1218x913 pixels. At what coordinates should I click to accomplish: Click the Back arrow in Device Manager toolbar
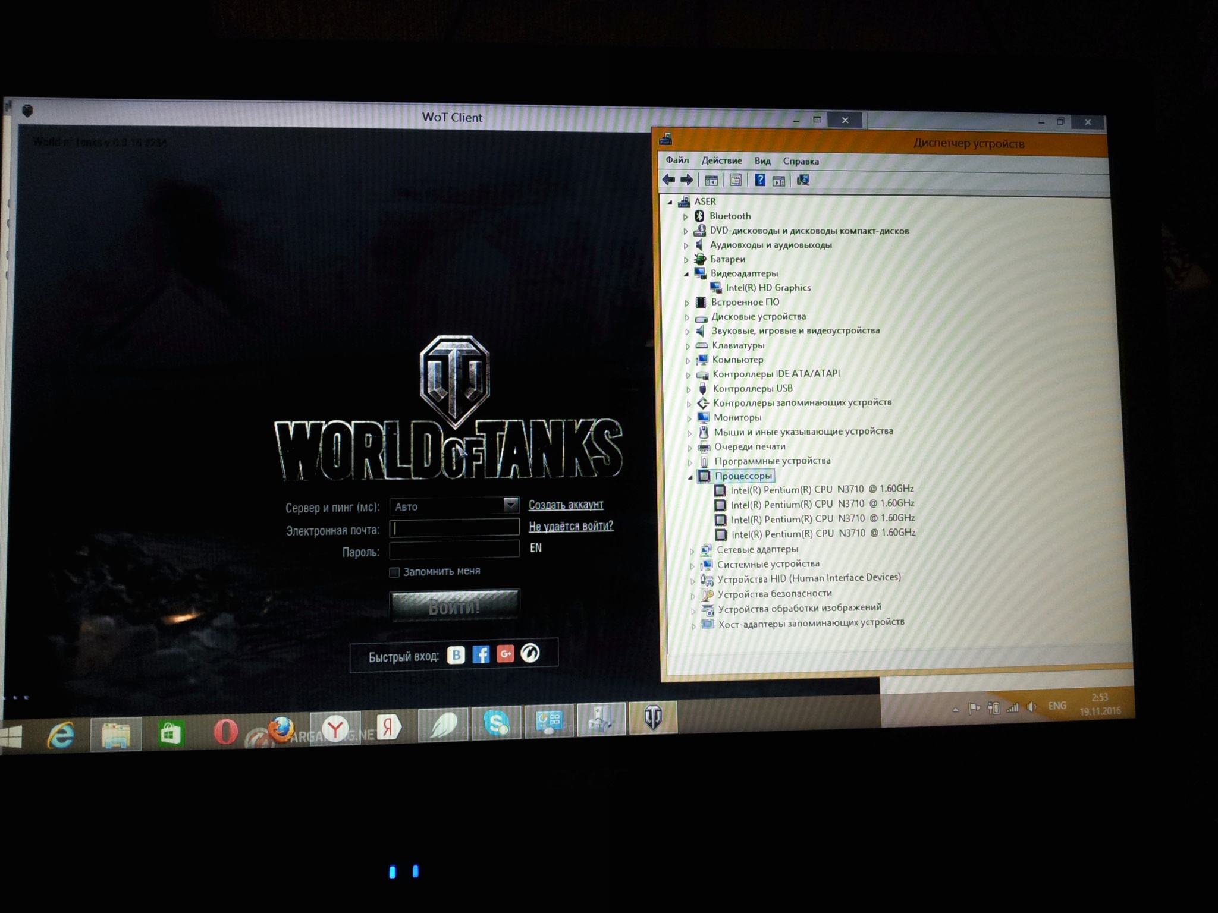pyautogui.click(x=668, y=180)
